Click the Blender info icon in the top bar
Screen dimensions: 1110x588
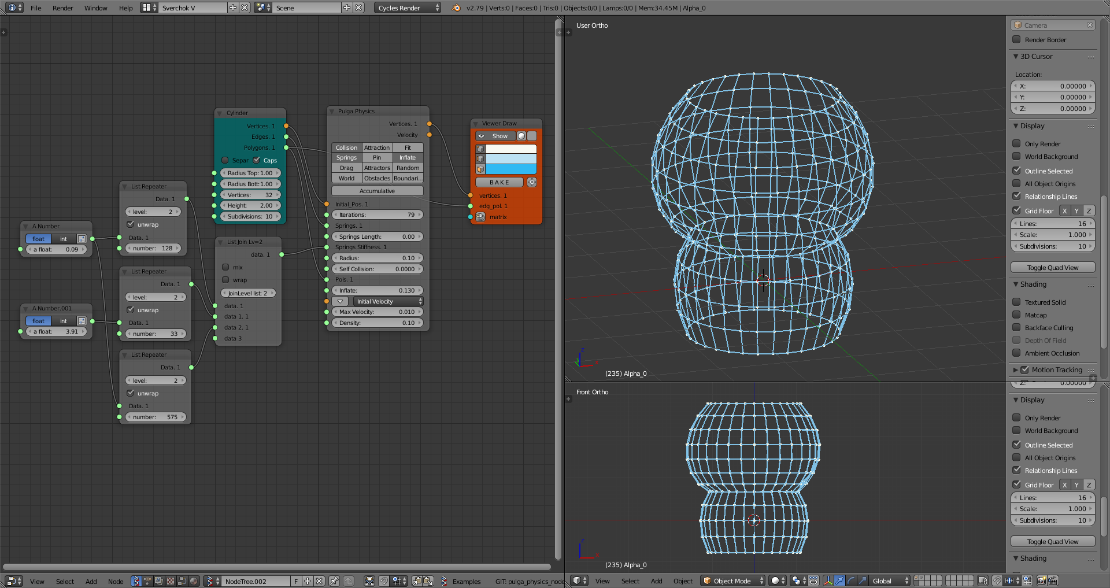[12, 8]
